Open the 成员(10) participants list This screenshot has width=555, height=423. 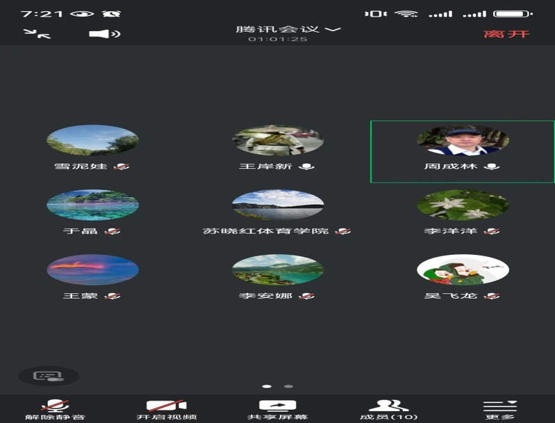(388, 408)
